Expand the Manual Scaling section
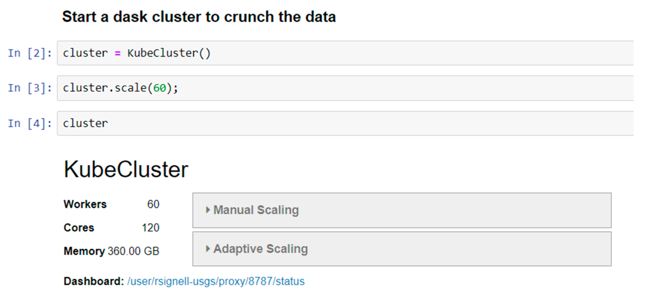This screenshot has height=296, width=646. coord(402,210)
